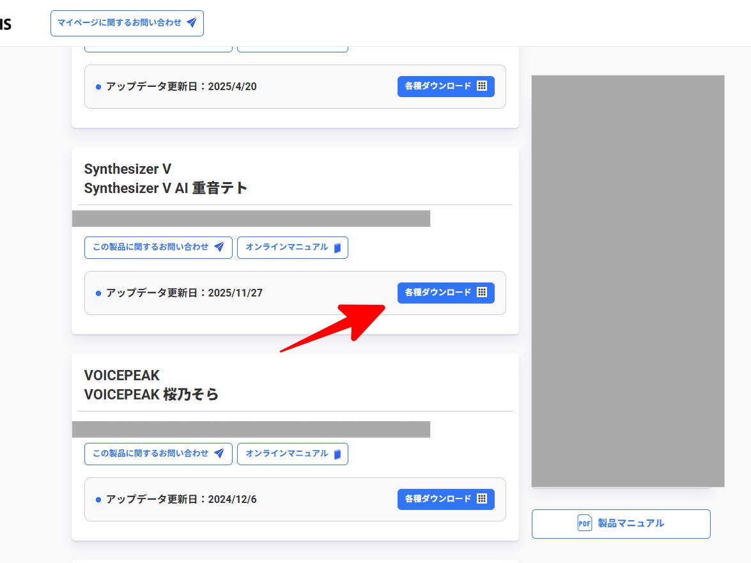Click the book icon in VOICEPEAK online manual button
This screenshot has width=751, height=563.
click(337, 454)
